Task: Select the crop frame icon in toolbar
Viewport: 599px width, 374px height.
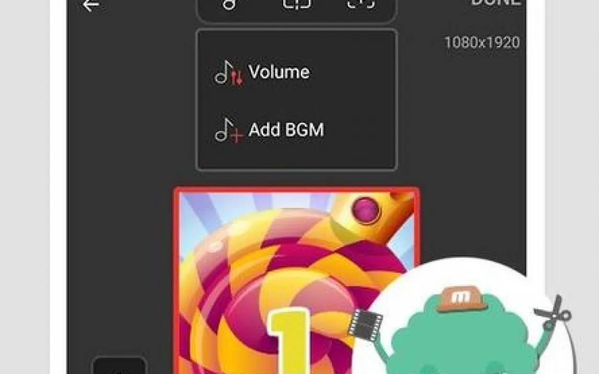Action: (x=361, y=4)
